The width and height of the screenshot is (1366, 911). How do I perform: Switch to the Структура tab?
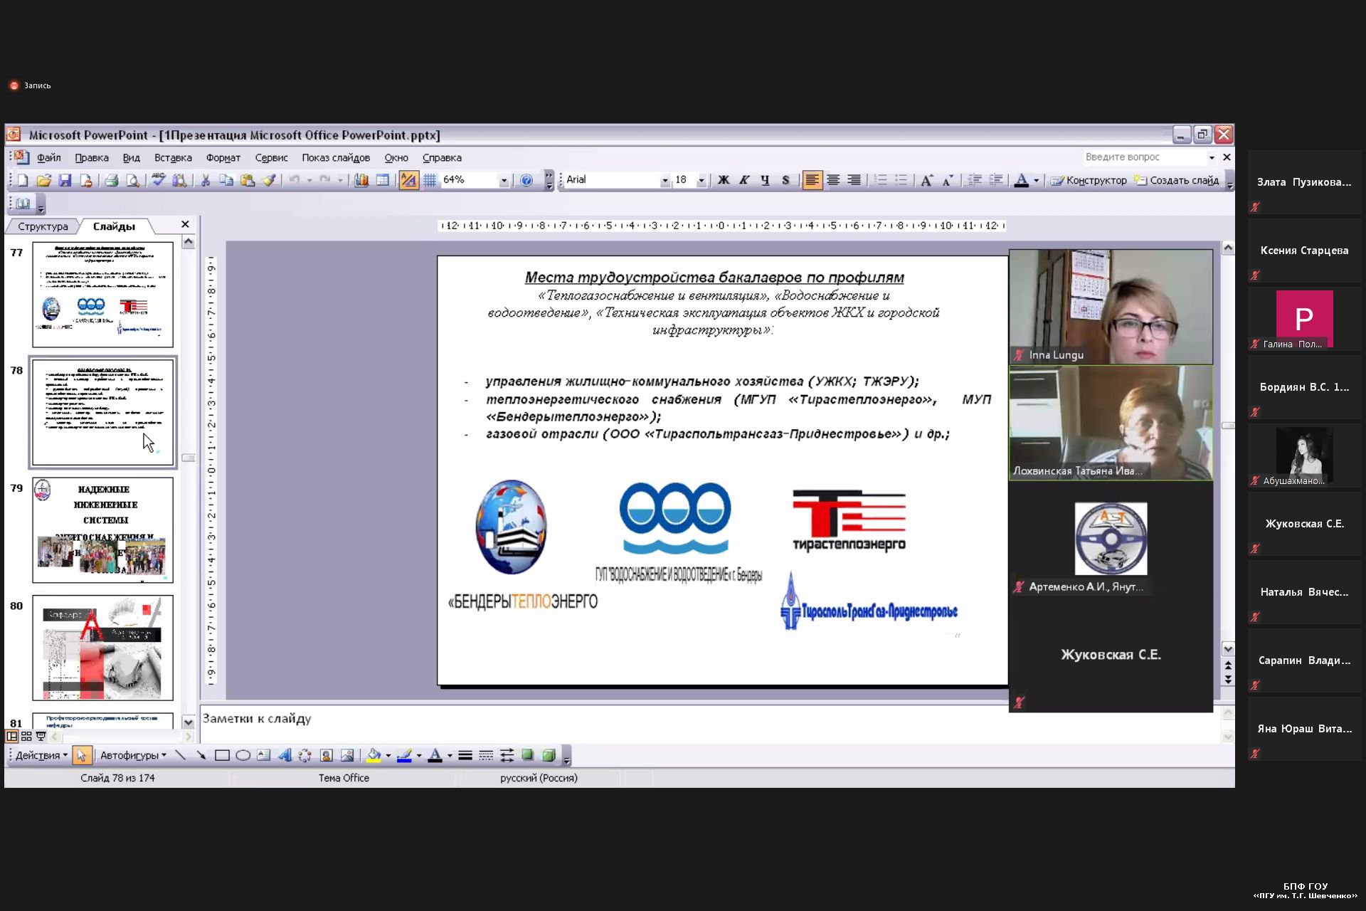coord(43,226)
